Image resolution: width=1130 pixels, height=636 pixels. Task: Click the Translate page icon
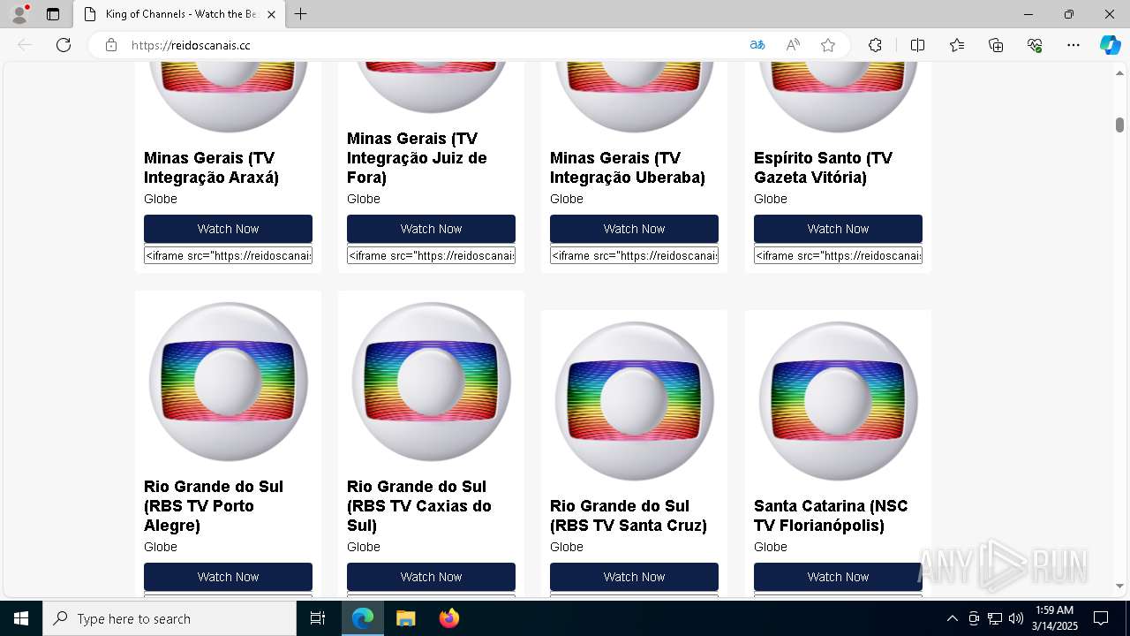tap(757, 45)
